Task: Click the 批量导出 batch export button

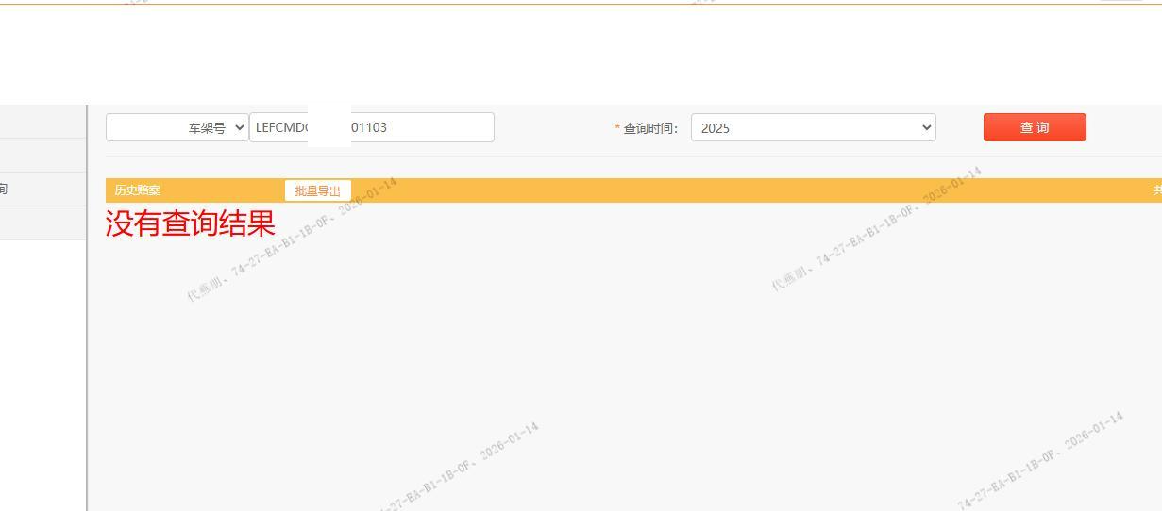Action: click(317, 190)
